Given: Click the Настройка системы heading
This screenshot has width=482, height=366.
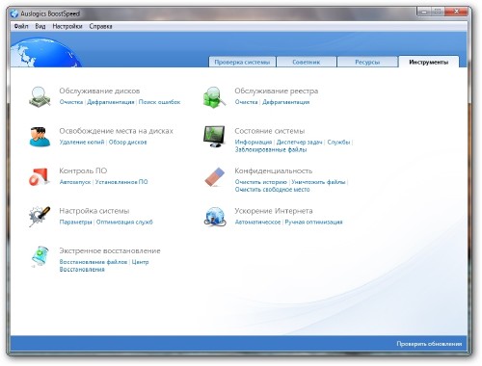Looking at the screenshot, I should 94,211.
